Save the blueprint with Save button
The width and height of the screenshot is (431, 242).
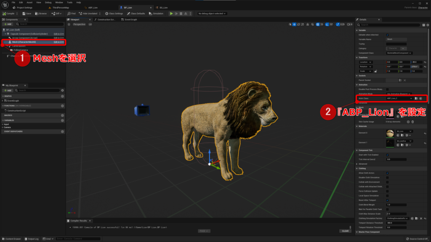tap(27, 13)
